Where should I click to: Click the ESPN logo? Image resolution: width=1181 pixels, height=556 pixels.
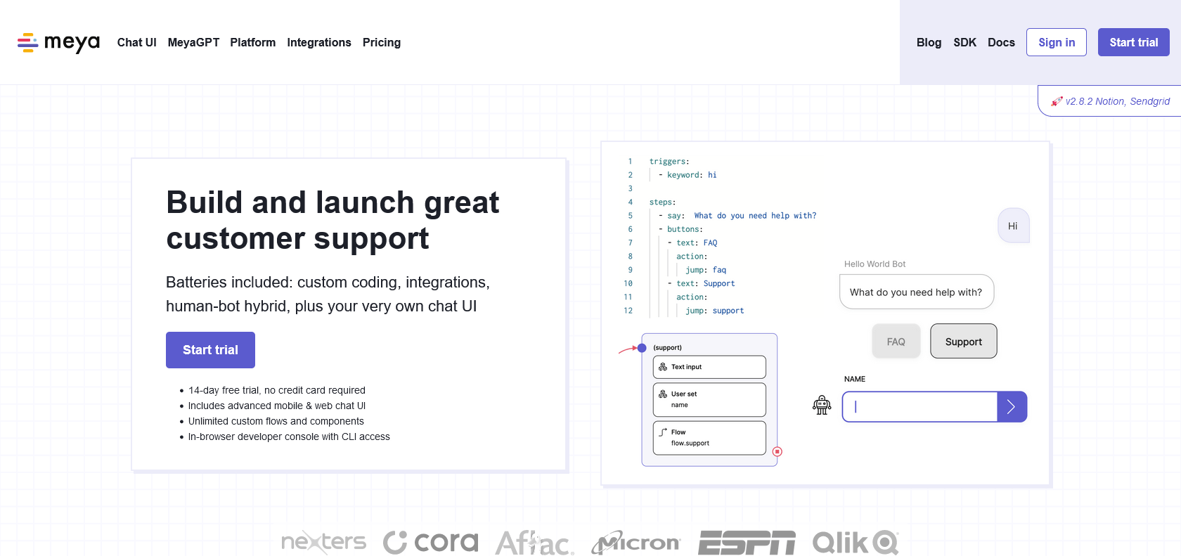click(747, 543)
